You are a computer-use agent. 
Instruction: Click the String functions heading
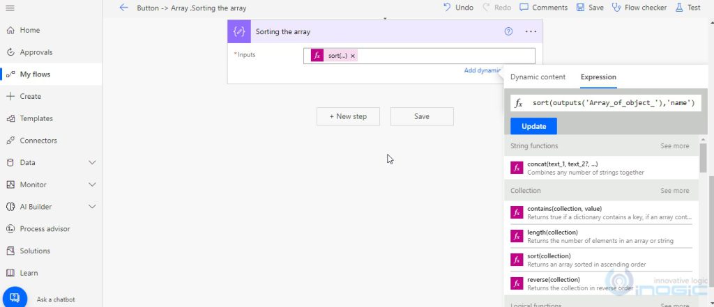click(534, 146)
